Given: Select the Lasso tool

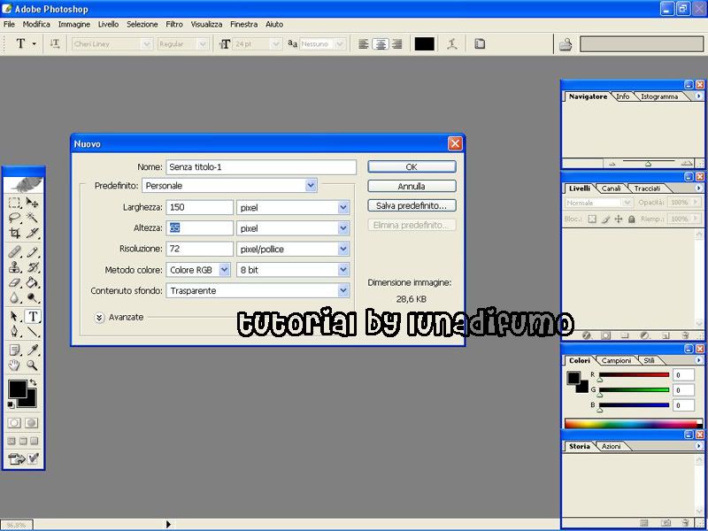Looking at the screenshot, I should click(x=14, y=218).
